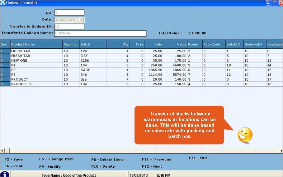
Task: Choose F8 - Delete Item
Action: [x=107, y=159]
